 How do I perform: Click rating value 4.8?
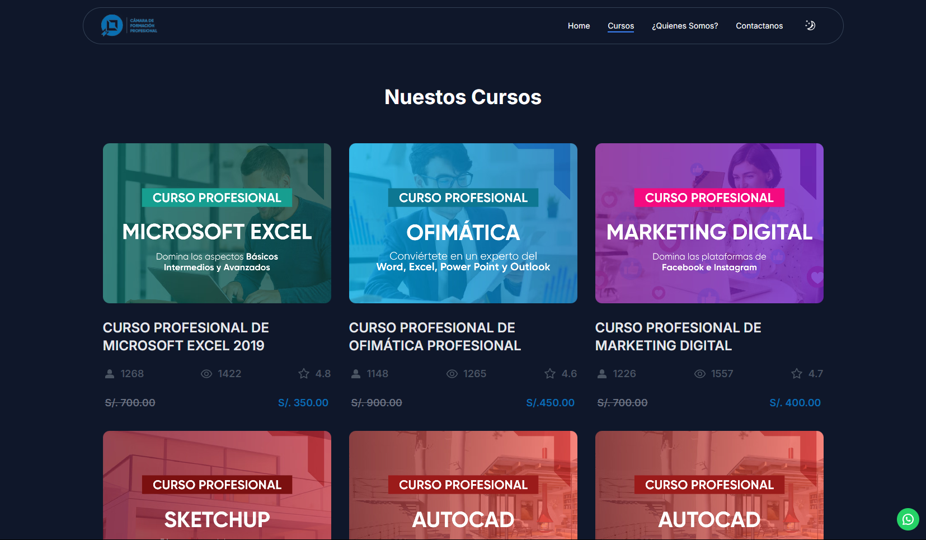coord(323,374)
